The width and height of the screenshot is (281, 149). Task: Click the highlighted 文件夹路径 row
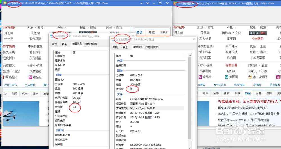pyautogui.click(x=150, y=108)
